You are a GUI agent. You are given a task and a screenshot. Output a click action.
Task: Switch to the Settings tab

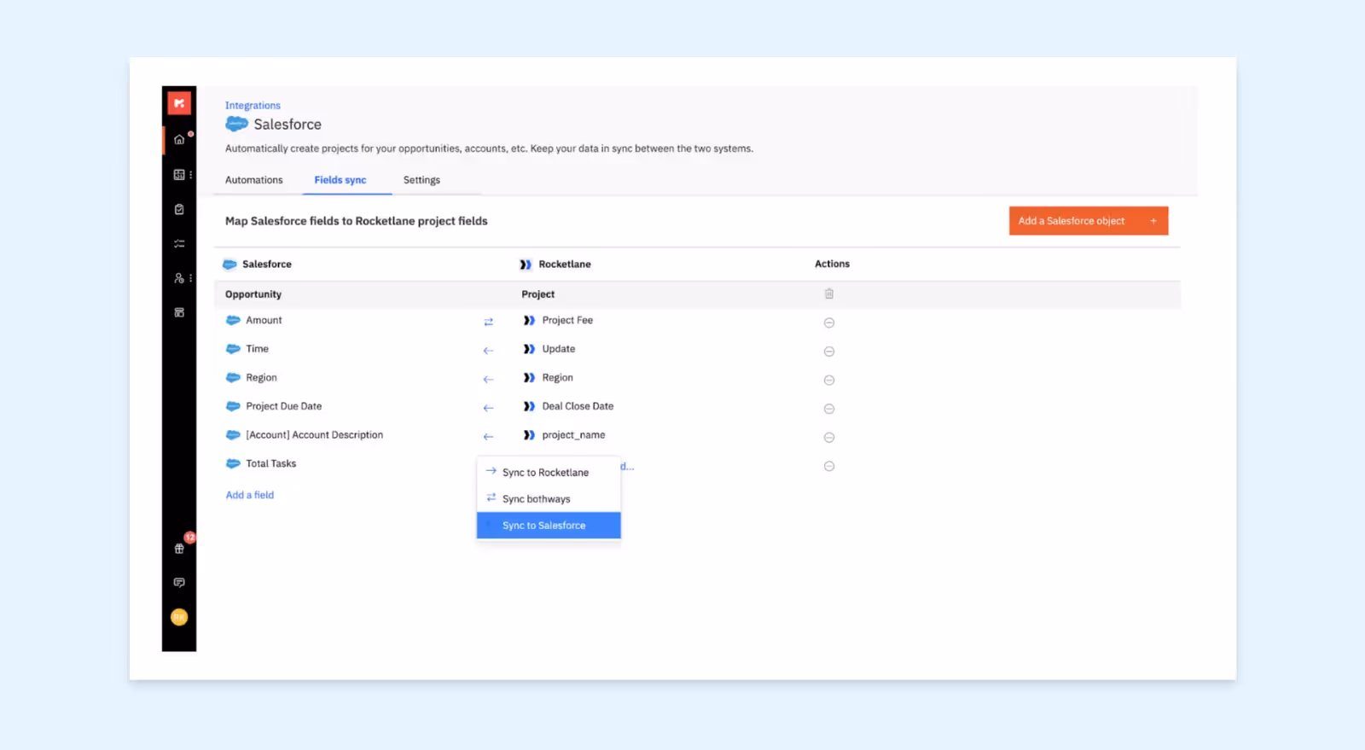point(421,180)
